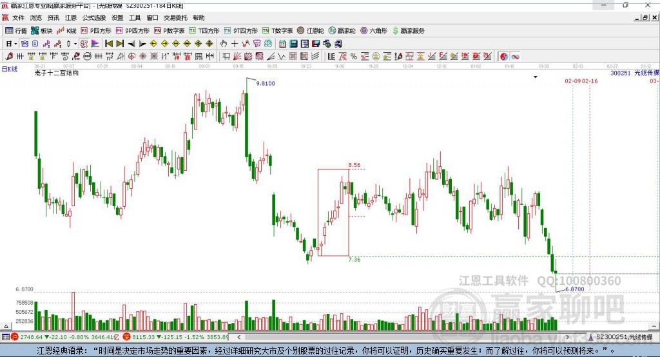Click the status bar grid icon
660x357 pixels.
click(x=5, y=337)
